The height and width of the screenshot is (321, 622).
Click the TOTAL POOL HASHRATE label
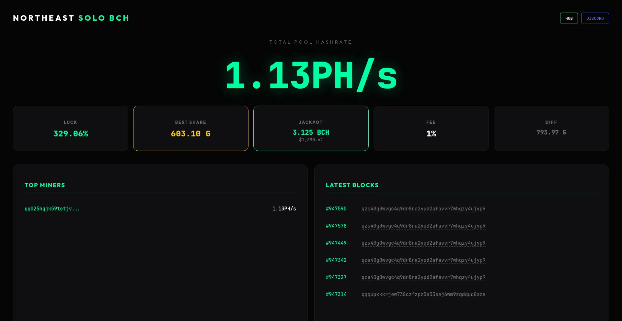point(311,42)
